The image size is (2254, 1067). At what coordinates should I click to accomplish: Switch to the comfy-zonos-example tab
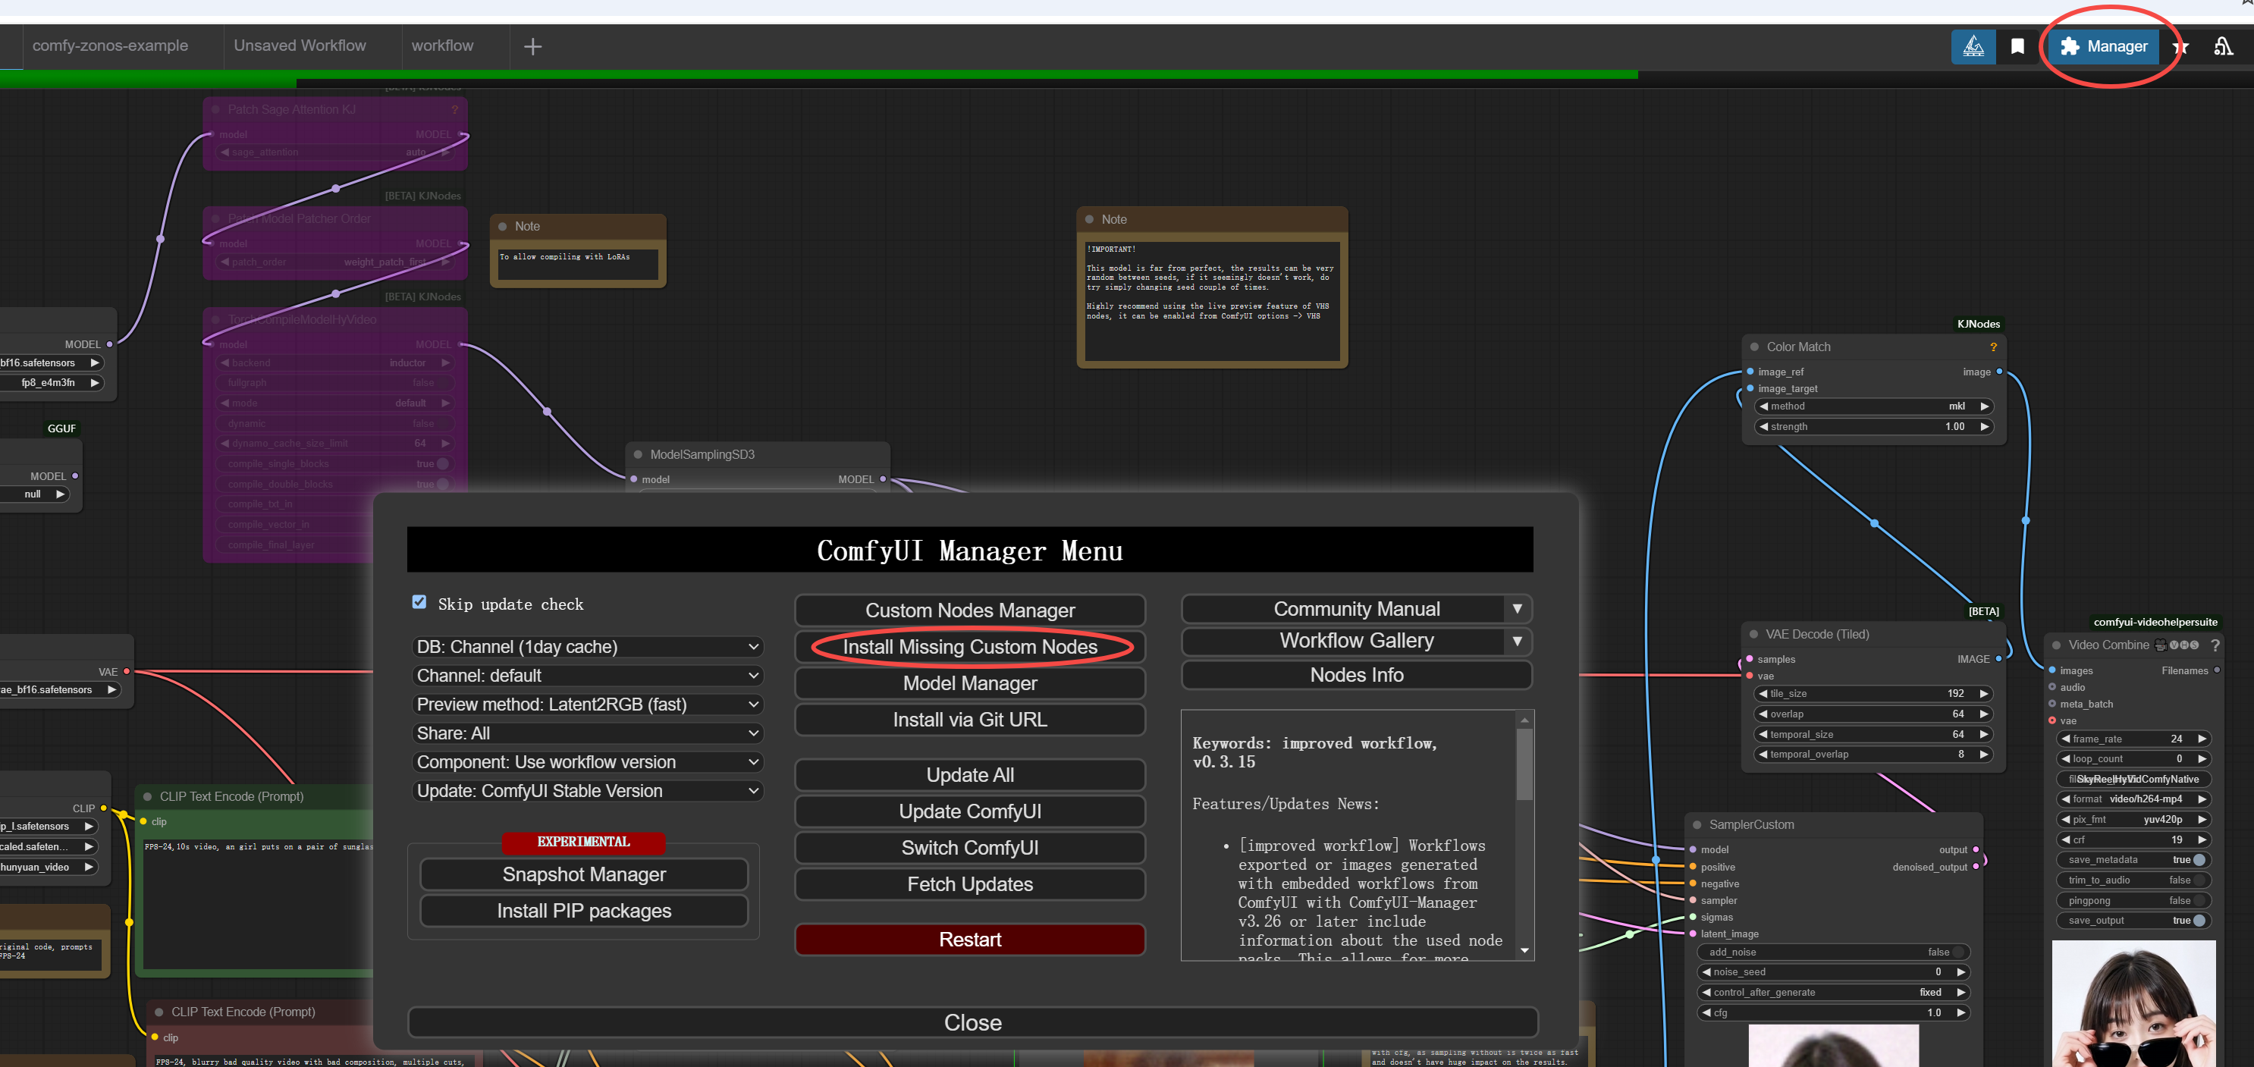coord(110,46)
